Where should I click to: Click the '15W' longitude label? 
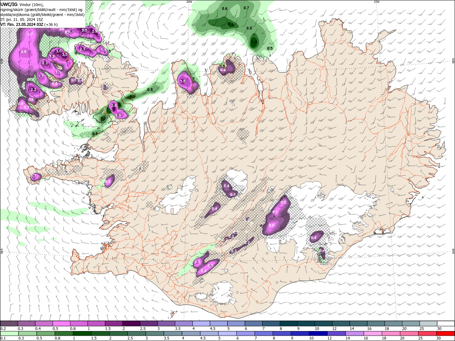coord(376,2)
